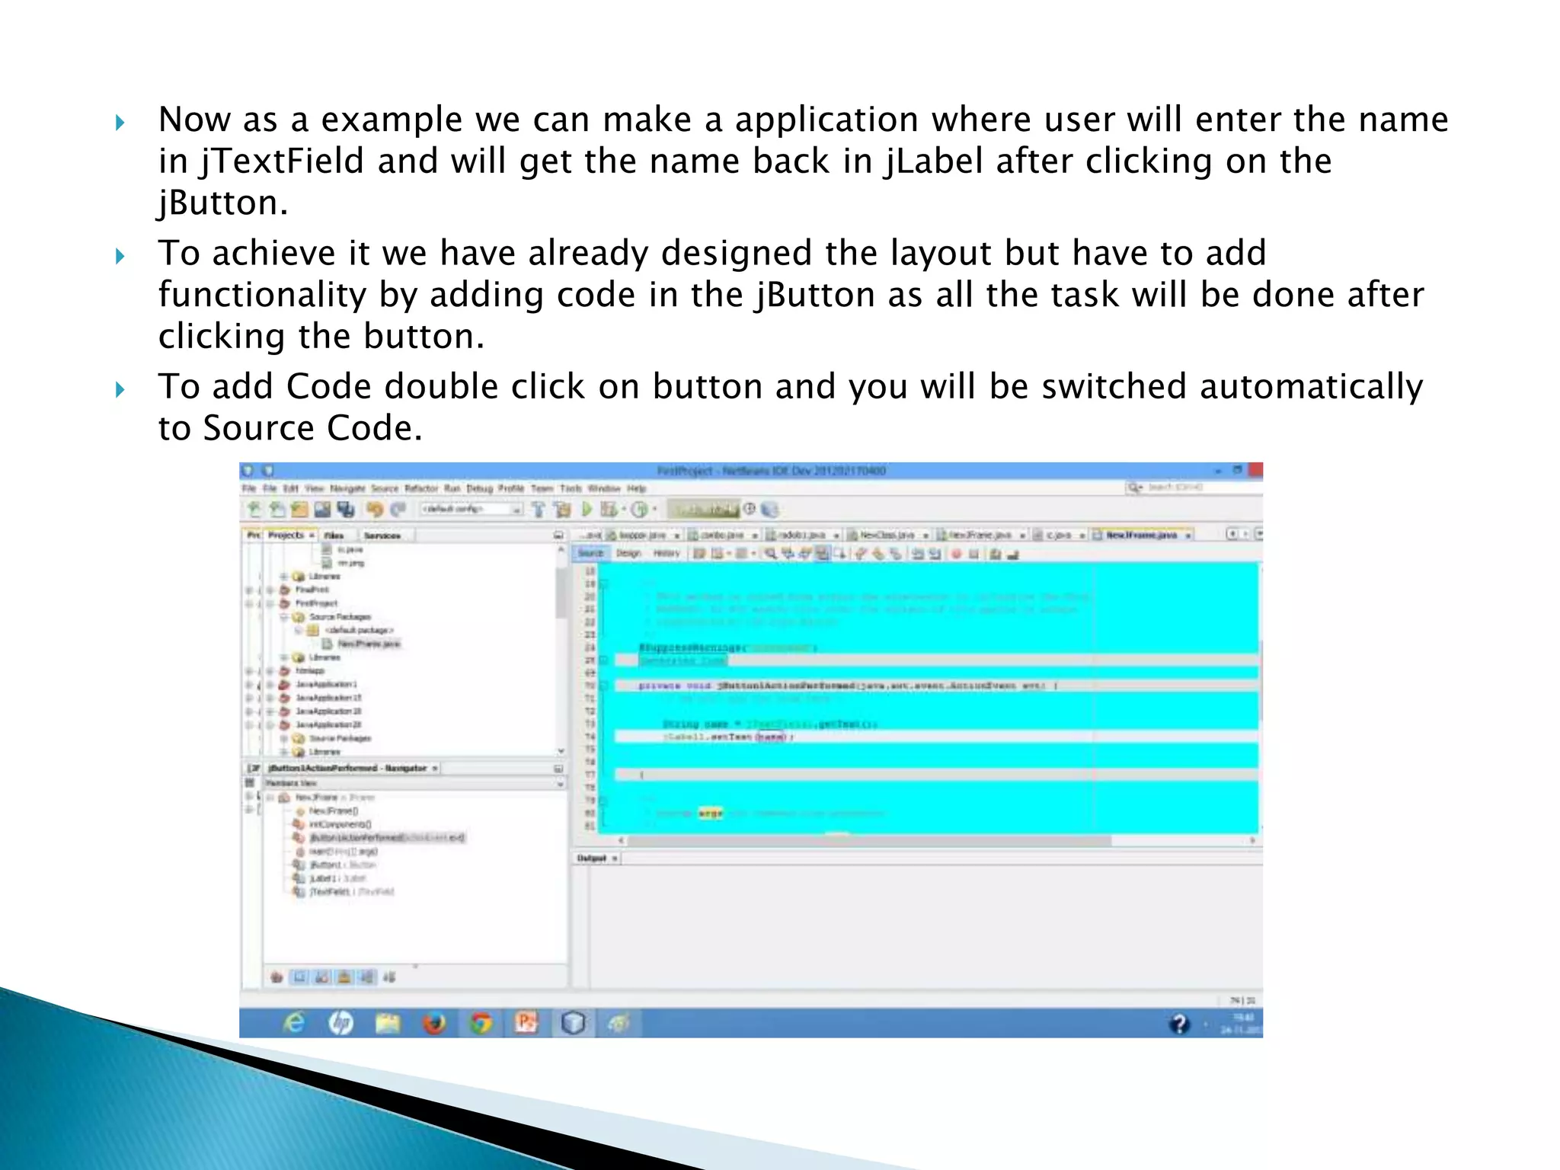The image size is (1560, 1170).
Task: Switch editor to Design view
Action: [628, 554]
